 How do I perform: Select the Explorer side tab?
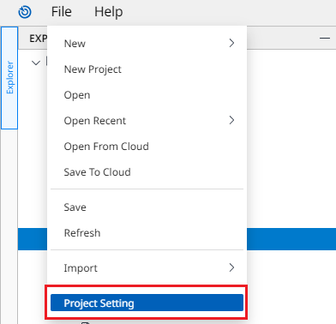9,78
